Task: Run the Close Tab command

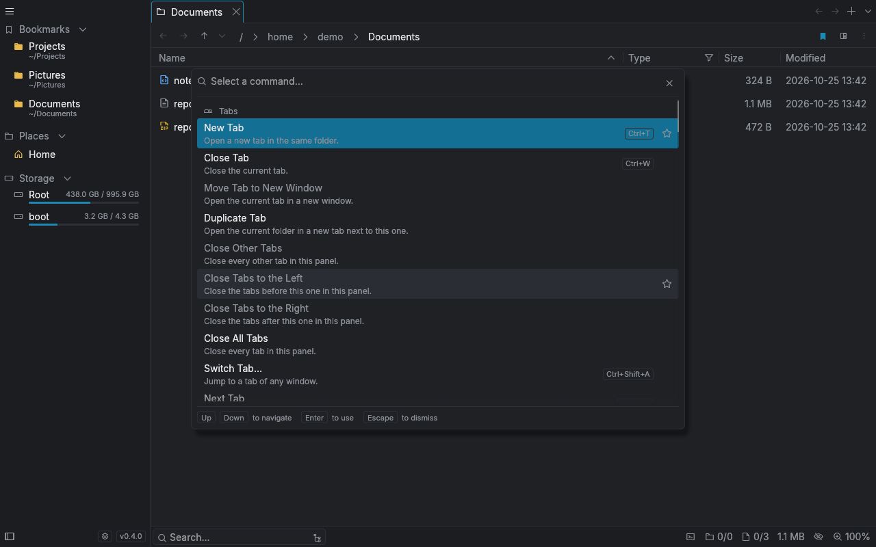Action: click(437, 163)
